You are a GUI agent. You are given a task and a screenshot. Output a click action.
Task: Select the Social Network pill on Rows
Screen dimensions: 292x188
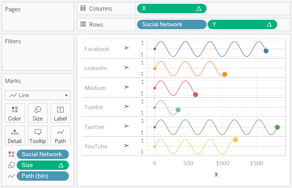(x=172, y=25)
